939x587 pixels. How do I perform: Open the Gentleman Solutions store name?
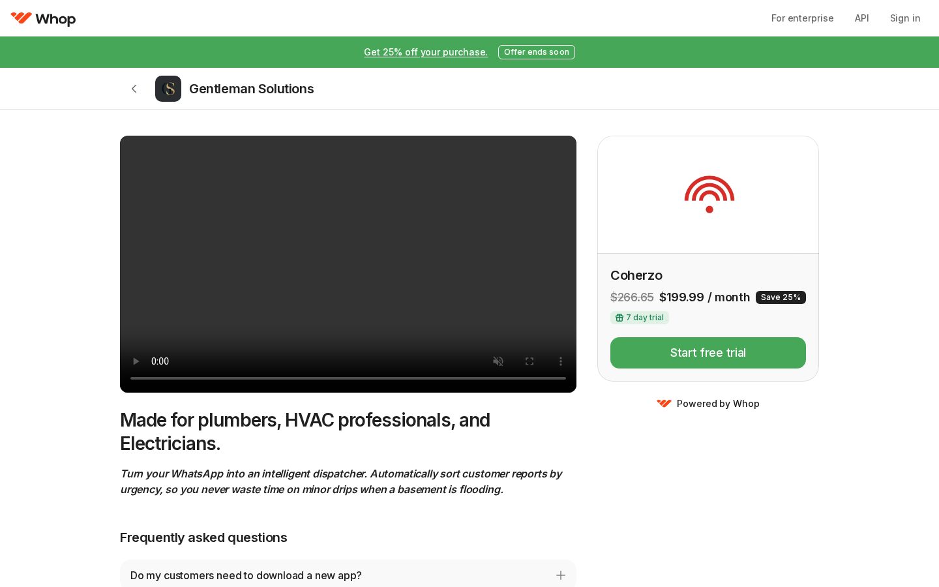252,89
